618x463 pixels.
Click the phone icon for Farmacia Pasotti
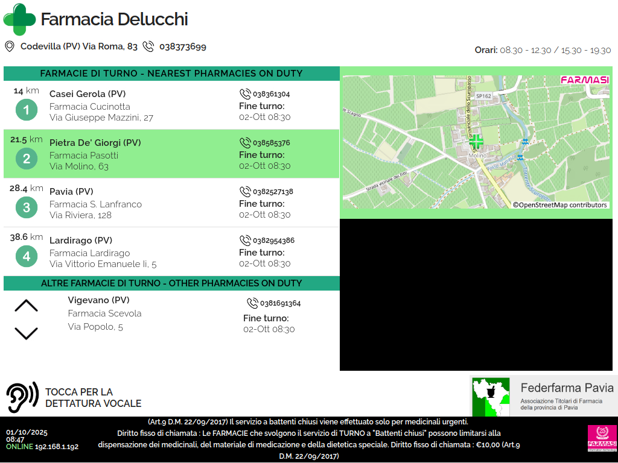pyautogui.click(x=245, y=143)
